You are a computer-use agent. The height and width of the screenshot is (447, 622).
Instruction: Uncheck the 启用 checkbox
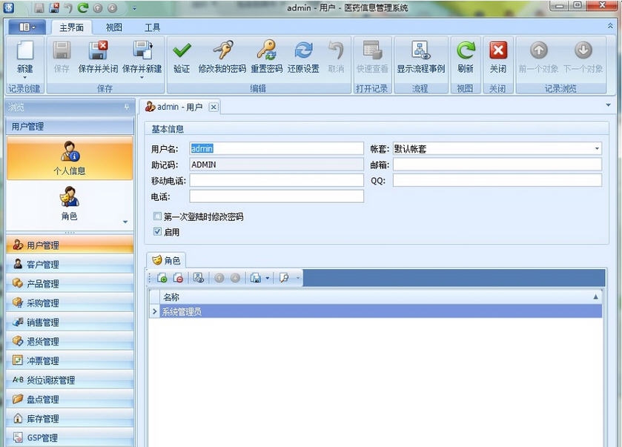click(156, 231)
